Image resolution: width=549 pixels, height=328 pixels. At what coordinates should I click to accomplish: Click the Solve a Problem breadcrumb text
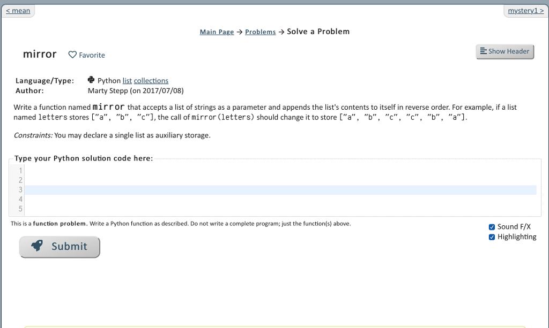[318, 32]
